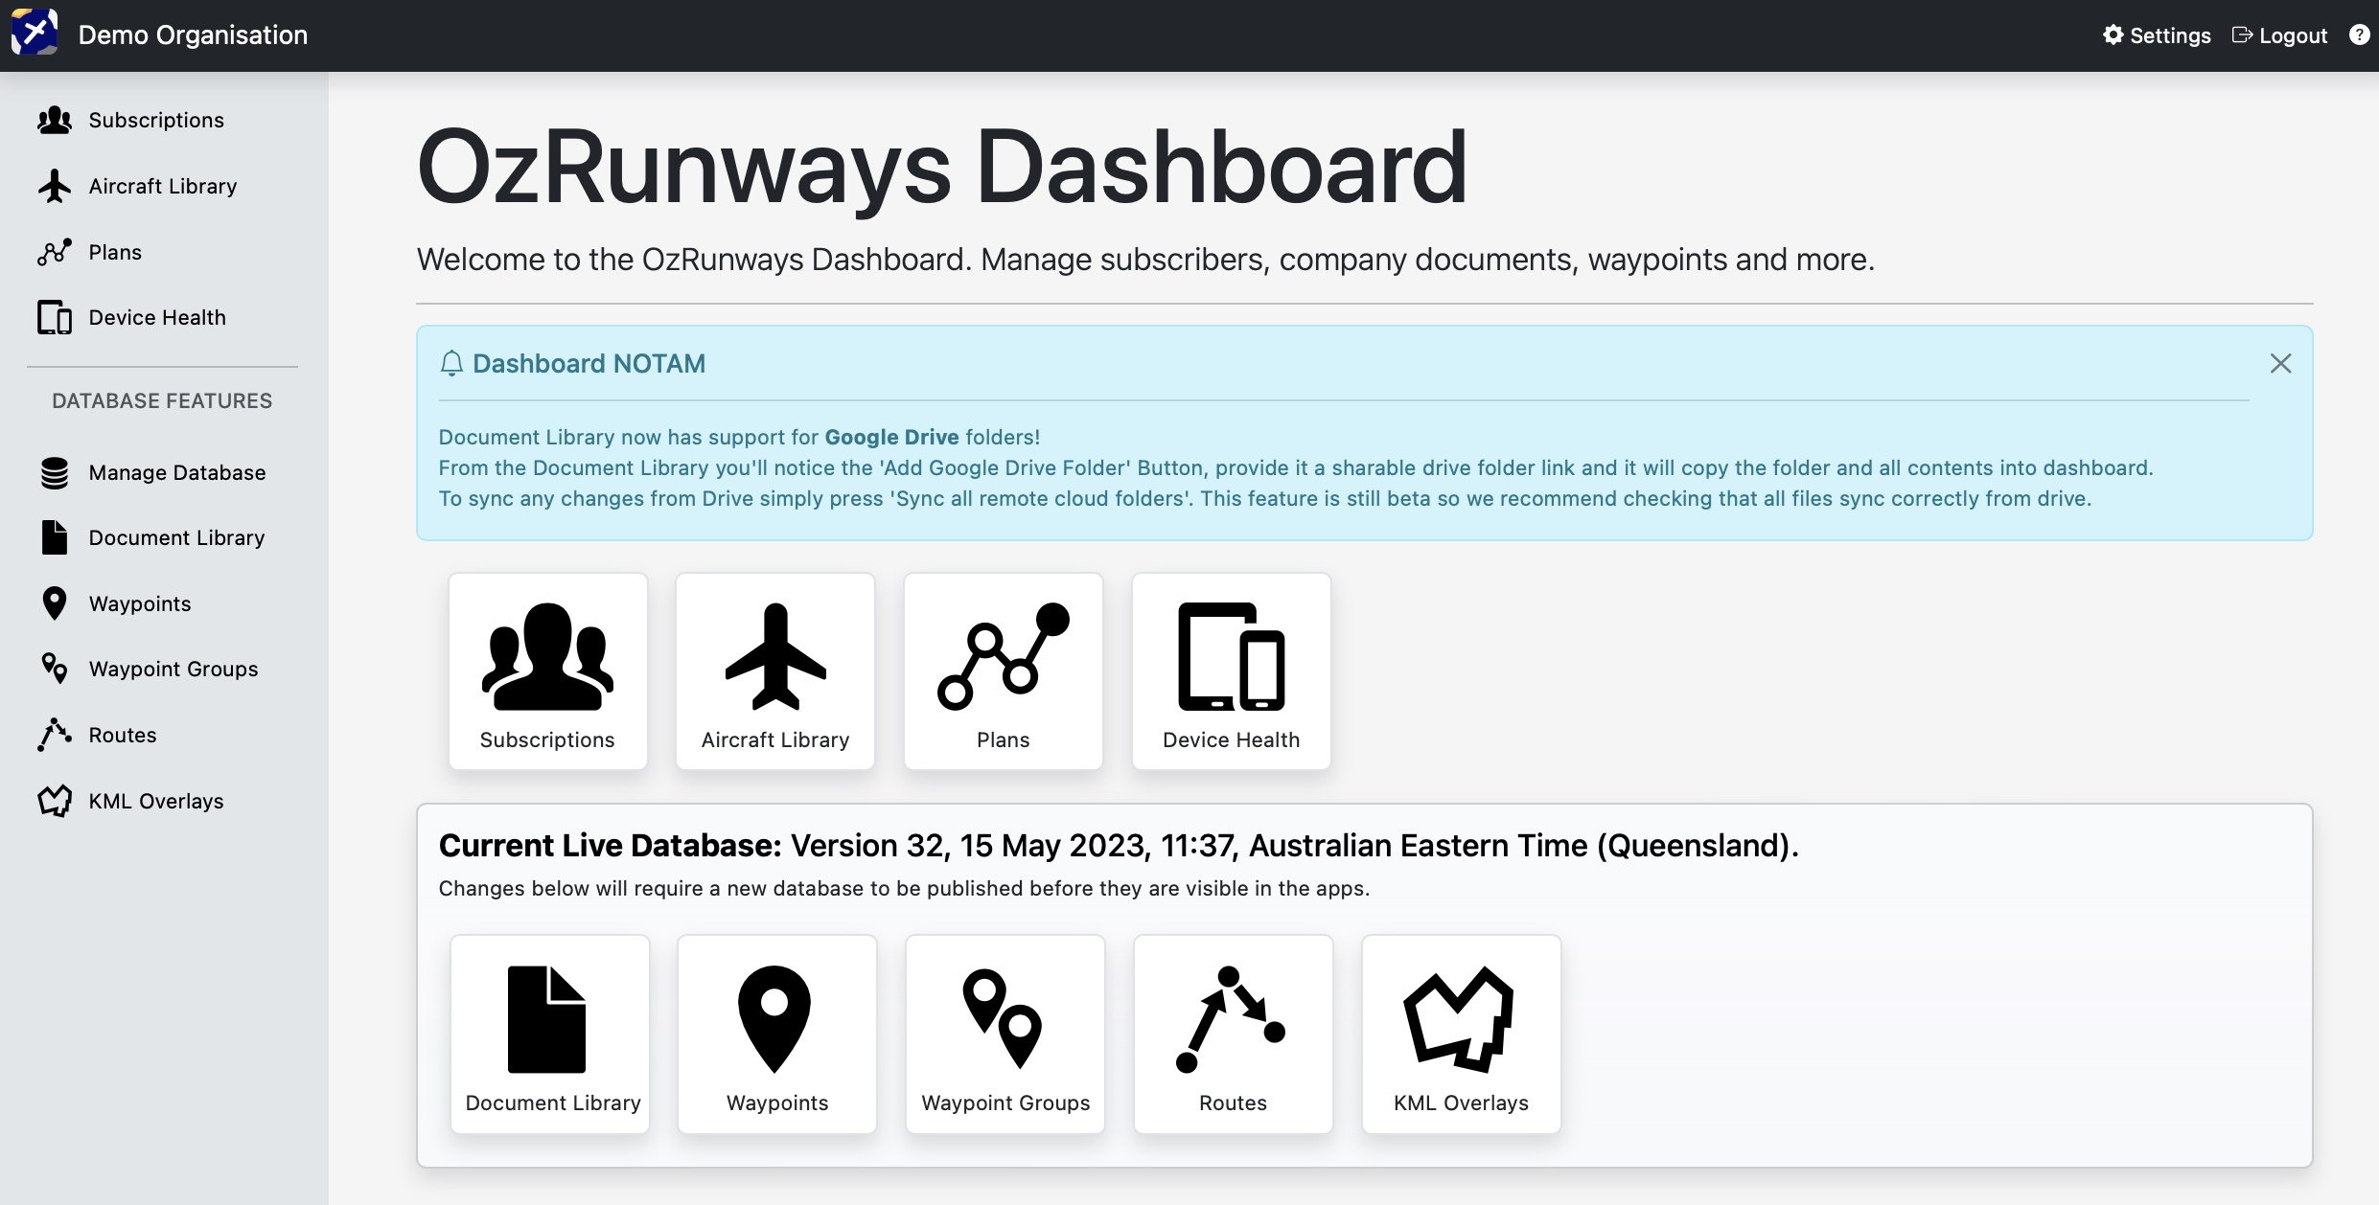The image size is (2379, 1205).
Task: Click Document Library file icon in sidebar
Action: pyautogui.click(x=55, y=537)
